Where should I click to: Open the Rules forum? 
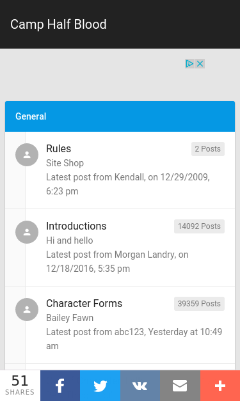coord(59,148)
